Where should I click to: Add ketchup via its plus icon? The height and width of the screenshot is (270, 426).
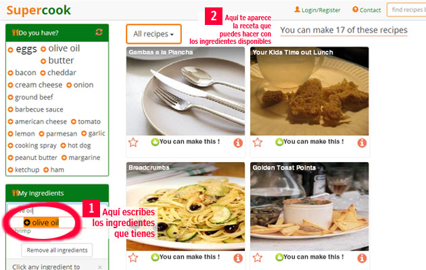tap(11, 170)
